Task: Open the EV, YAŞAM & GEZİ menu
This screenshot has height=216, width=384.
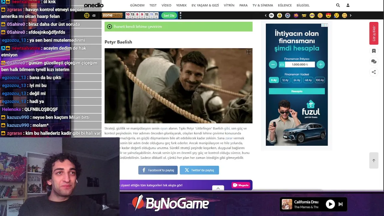Action: 205,5
